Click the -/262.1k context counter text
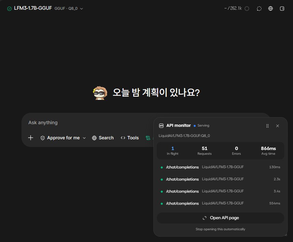This screenshot has height=242, width=293. pyautogui.click(x=233, y=8)
